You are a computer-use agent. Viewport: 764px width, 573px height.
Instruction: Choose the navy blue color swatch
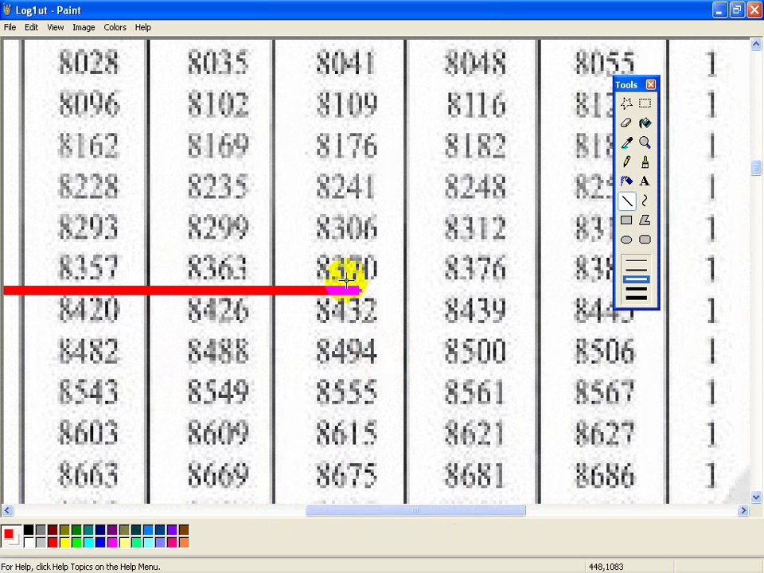click(x=100, y=530)
